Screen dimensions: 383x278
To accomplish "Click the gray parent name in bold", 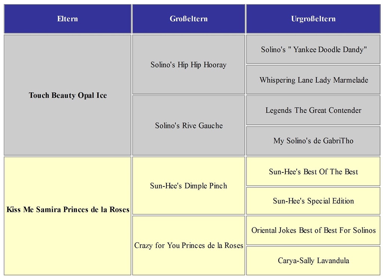I will 68,96.
